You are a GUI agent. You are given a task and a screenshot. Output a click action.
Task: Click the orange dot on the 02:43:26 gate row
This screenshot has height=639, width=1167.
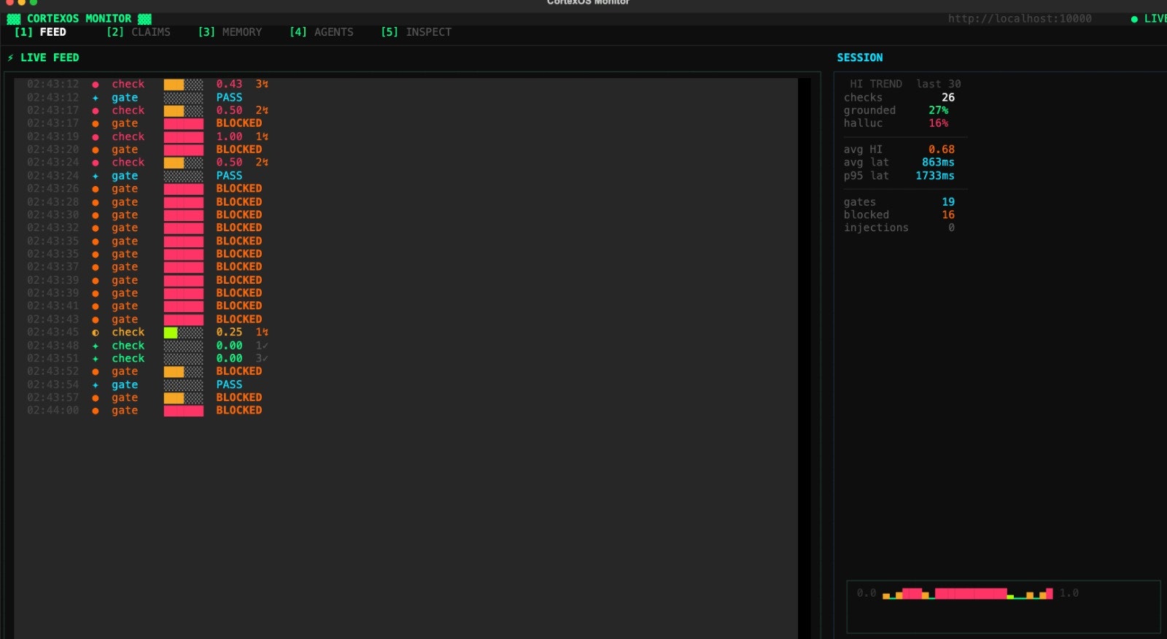coord(96,189)
